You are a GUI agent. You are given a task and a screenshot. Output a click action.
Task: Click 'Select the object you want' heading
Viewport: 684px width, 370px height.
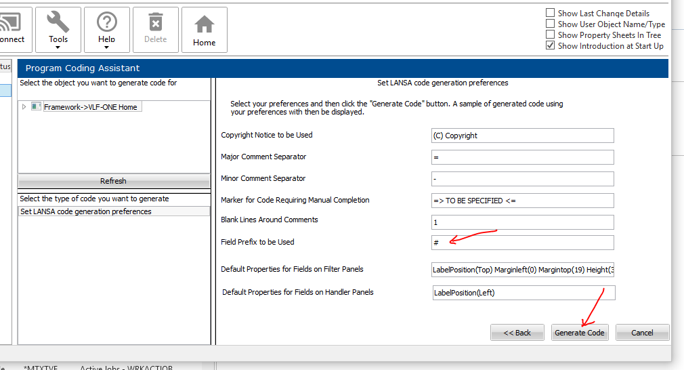[98, 83]
